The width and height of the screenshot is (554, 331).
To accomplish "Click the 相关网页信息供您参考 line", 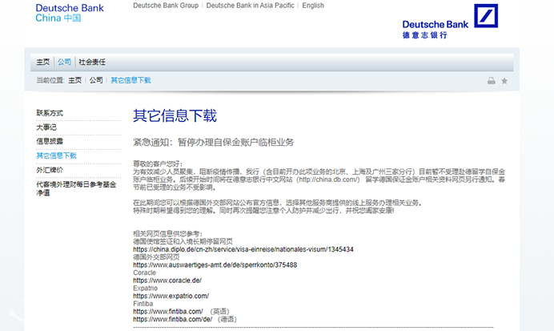I will click(168, 234).
